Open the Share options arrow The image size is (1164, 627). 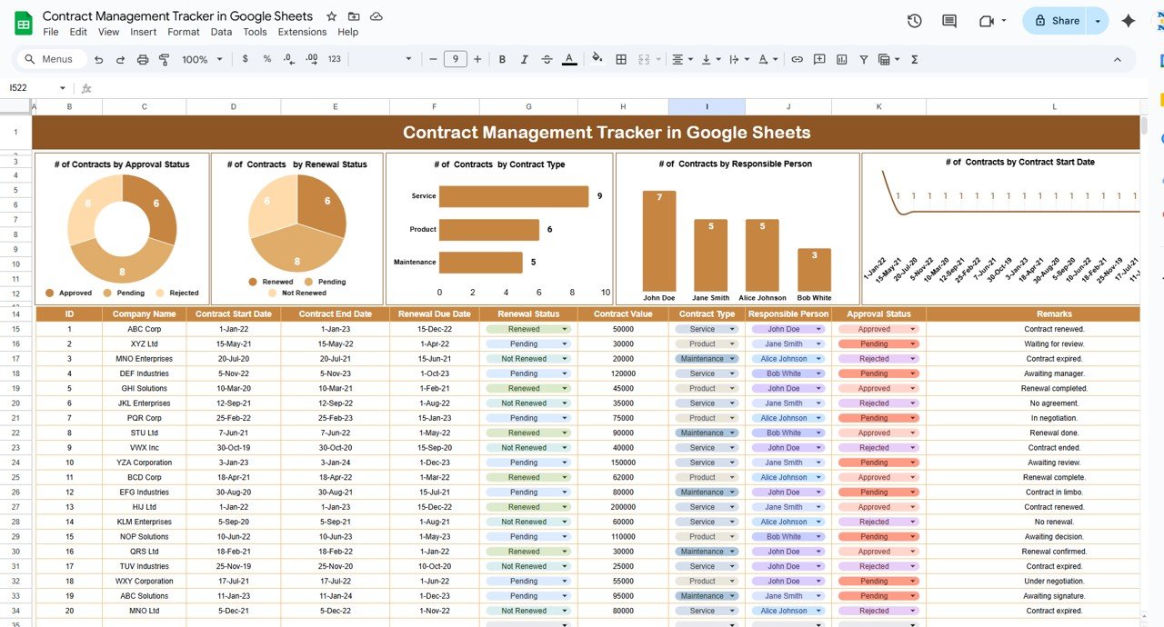tap(1099, 21)
